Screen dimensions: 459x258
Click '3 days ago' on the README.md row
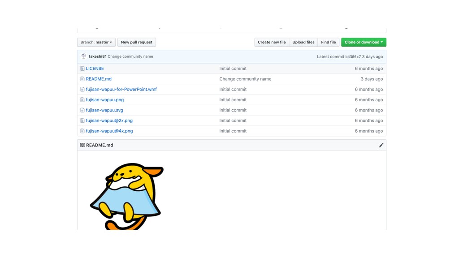coord(372,79)
